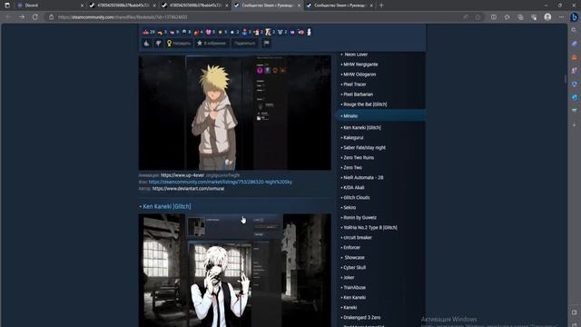Open the deviantart author link
This screenshot has height=327, width=581.
click(x=188, y=189)
